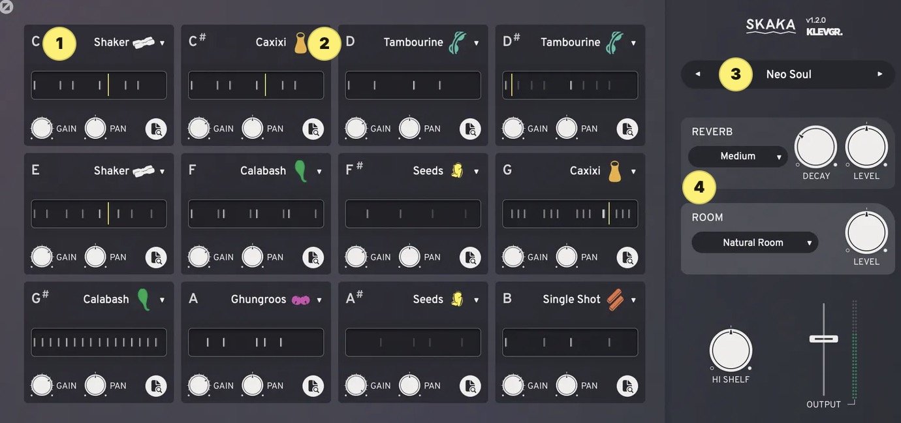This screenshot has height=423, width=901.
Task: Click the Hi Shelf knob
Action: point(731,351)
